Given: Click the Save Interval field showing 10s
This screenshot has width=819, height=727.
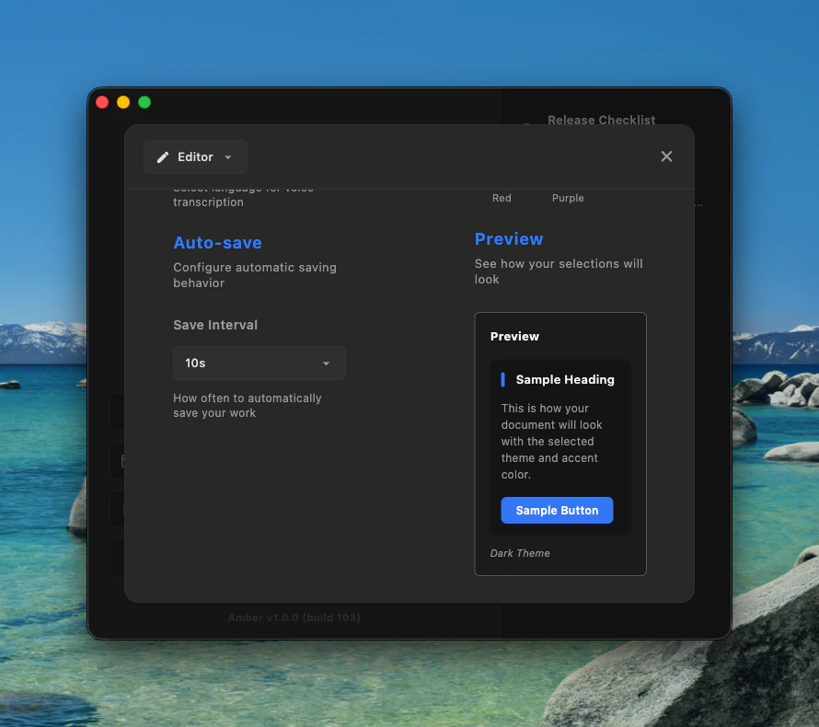Looking at the screenshot, I should [259, 363].
